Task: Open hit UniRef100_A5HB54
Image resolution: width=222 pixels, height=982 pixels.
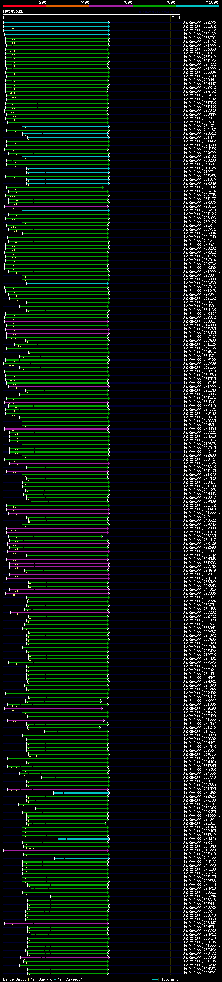Action: [199, 425]
